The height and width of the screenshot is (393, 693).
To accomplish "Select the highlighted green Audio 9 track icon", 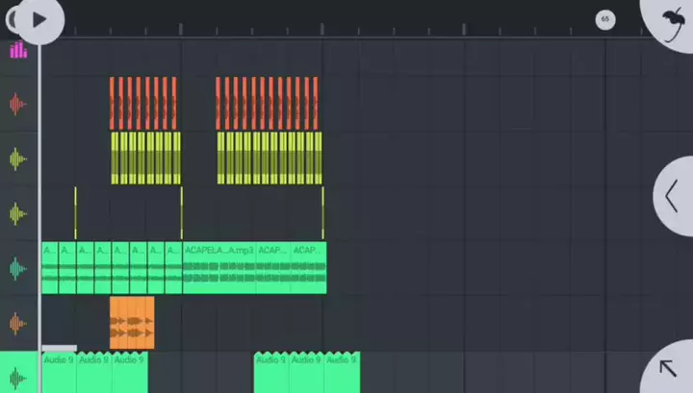I will click(x=17, y=375).
